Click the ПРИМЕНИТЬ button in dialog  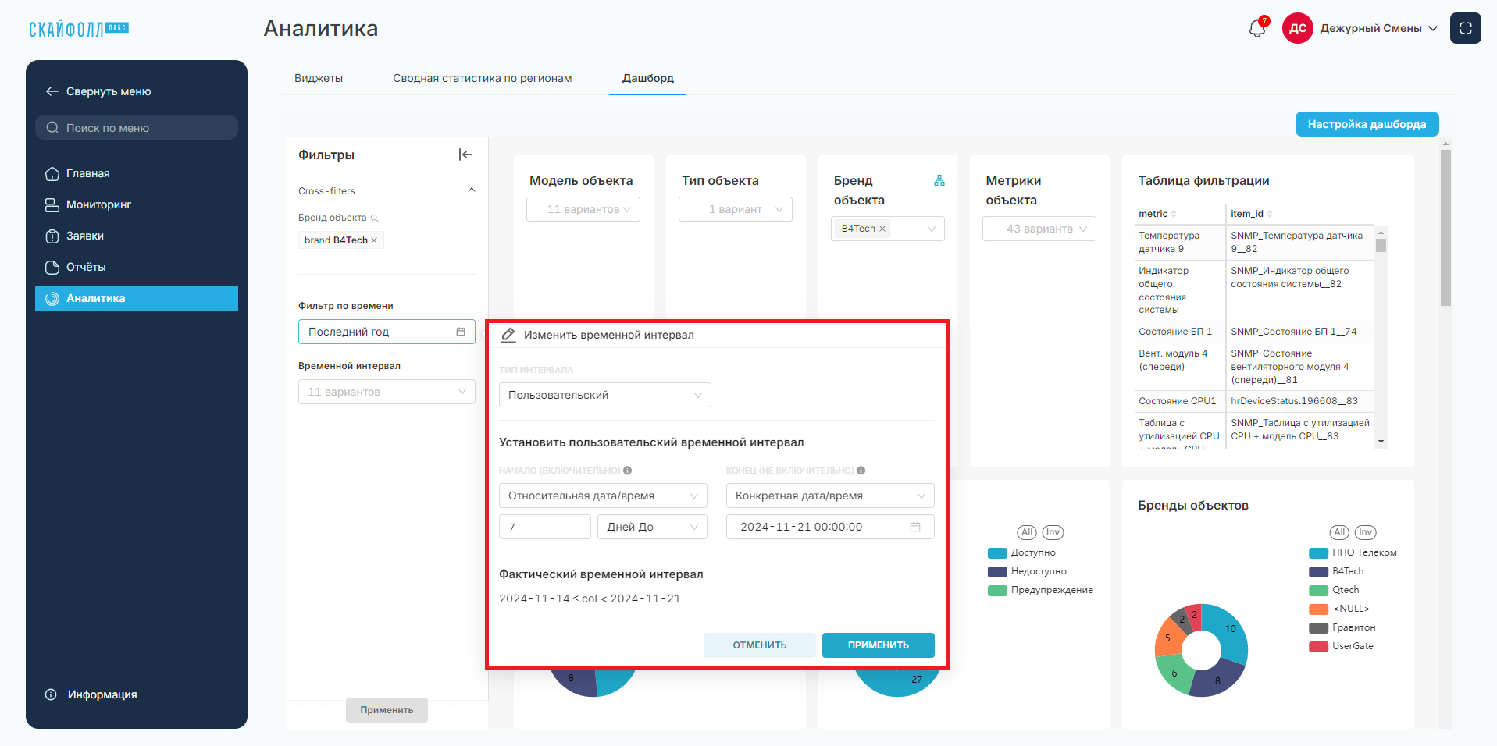coord(878,645)
